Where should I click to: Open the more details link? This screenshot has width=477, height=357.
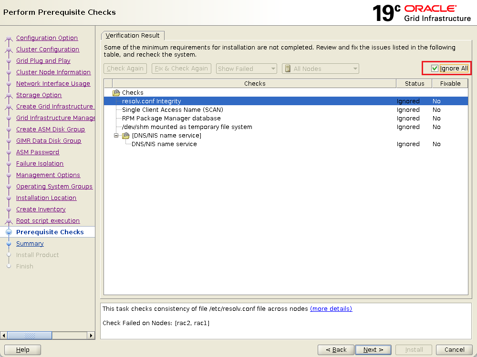click(331, 309)
